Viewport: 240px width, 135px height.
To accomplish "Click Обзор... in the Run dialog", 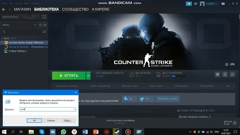I will coord(67,121).
